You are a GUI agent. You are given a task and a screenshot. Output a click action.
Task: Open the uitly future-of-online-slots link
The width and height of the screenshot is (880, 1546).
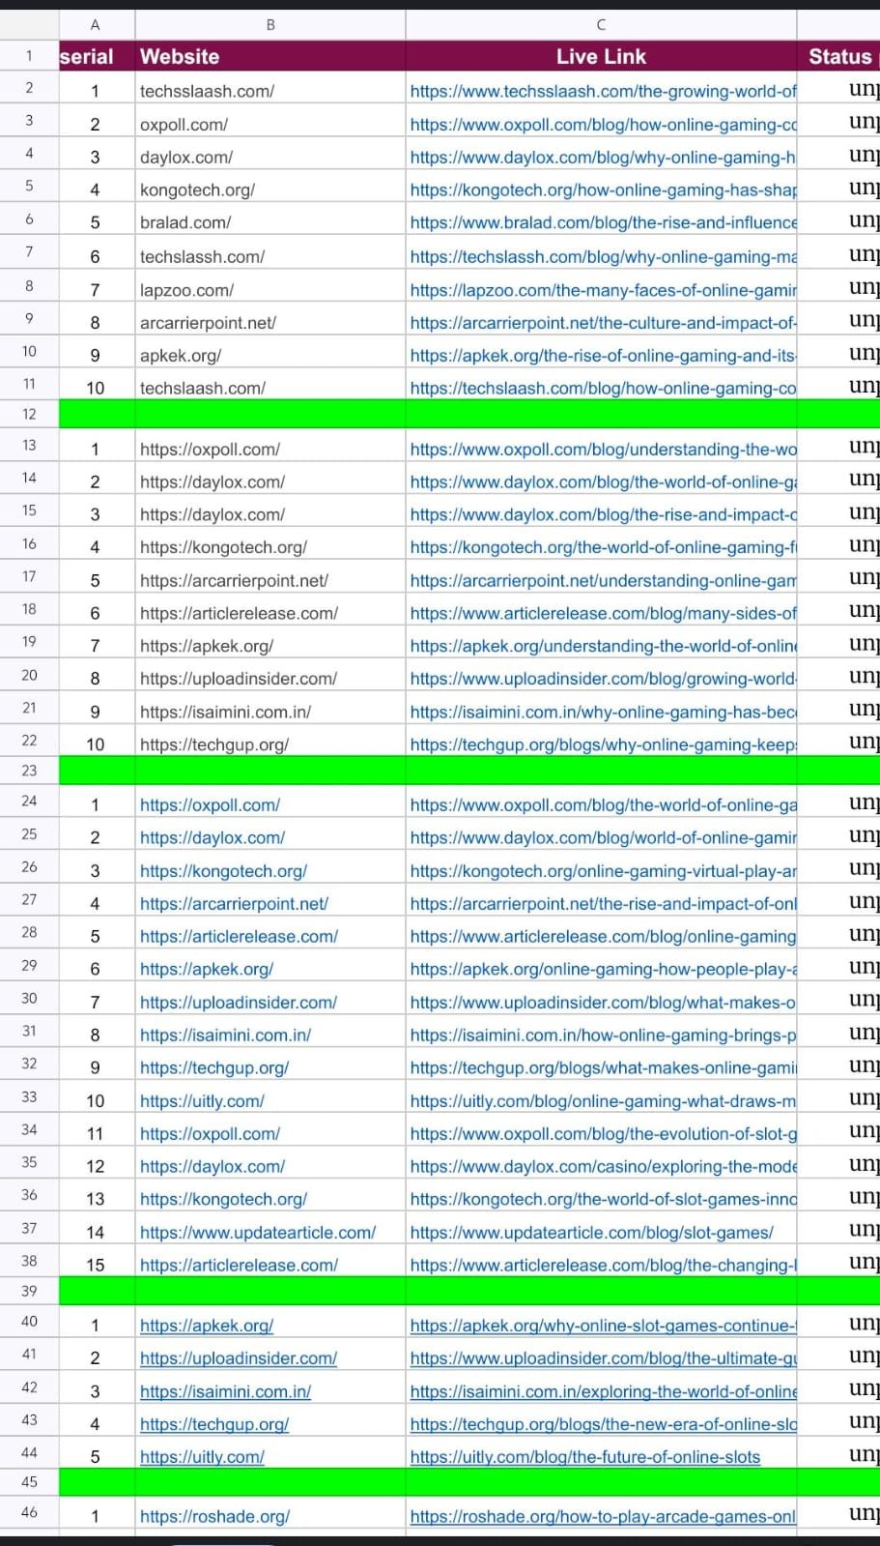[584, 1457]
